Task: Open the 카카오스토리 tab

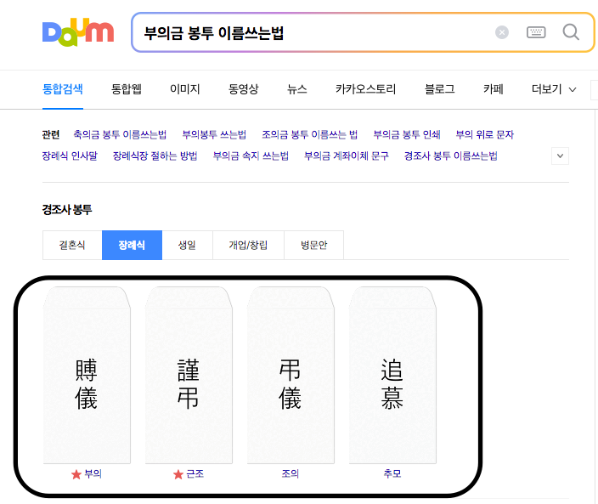Action: pyautogui.click(x=365, y=89)
